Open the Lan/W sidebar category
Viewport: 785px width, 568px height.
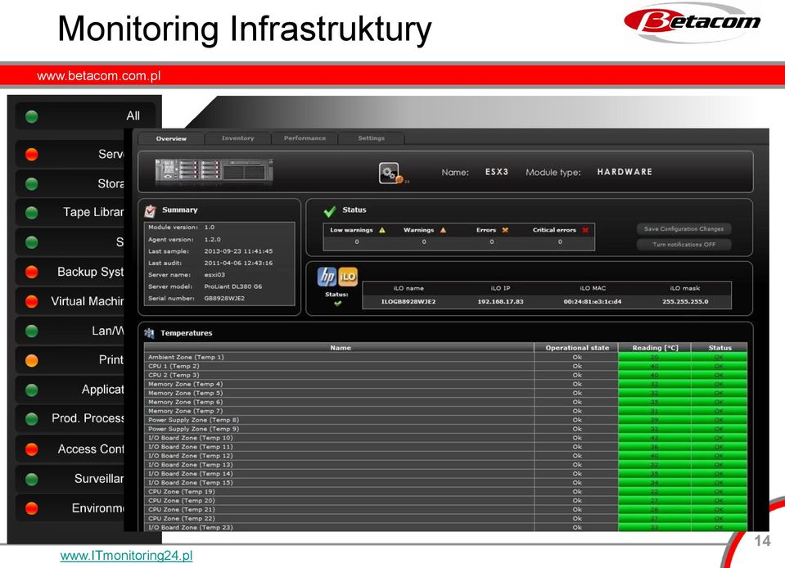[x=70, y=331]
